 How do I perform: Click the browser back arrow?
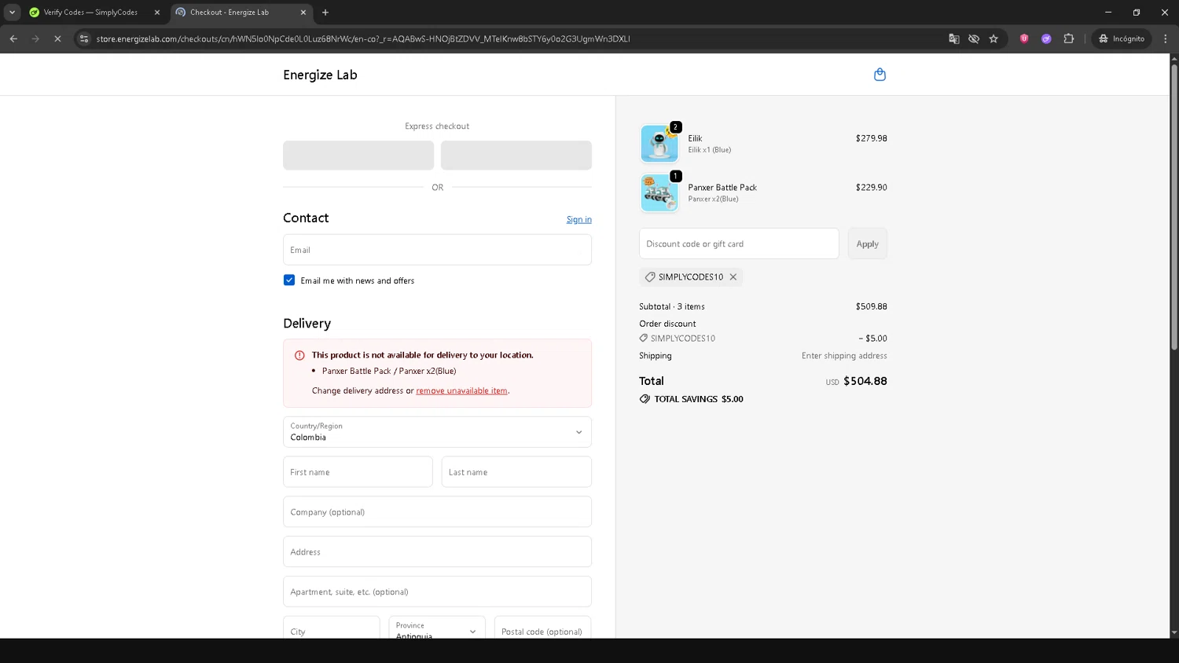click(x=13, y=38)
